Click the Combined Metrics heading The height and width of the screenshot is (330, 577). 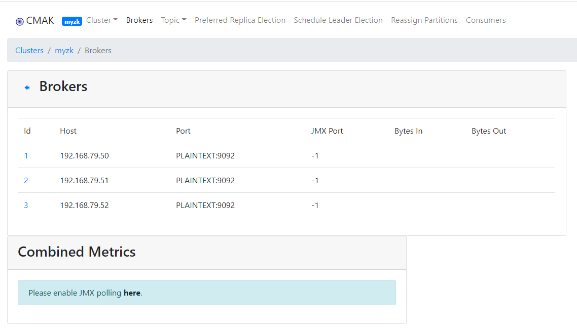tap(77, 252)
